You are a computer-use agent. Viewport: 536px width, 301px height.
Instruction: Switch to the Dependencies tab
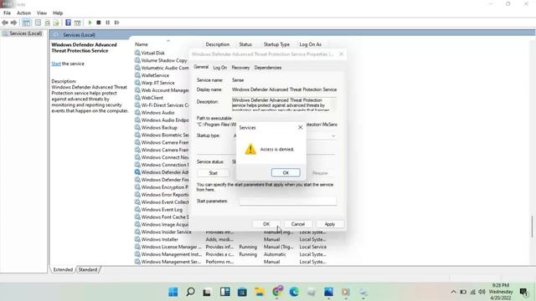(x=268, y=68)
